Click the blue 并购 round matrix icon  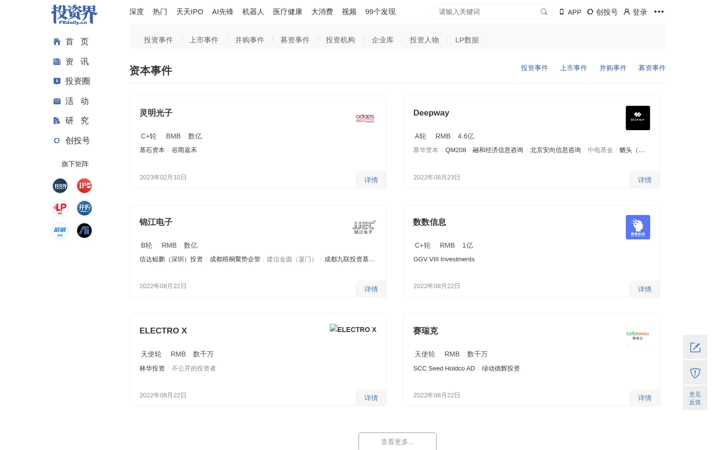[84, 208]
